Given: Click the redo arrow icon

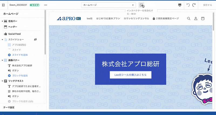Looking at the screenshot, I should click(194, 5).
